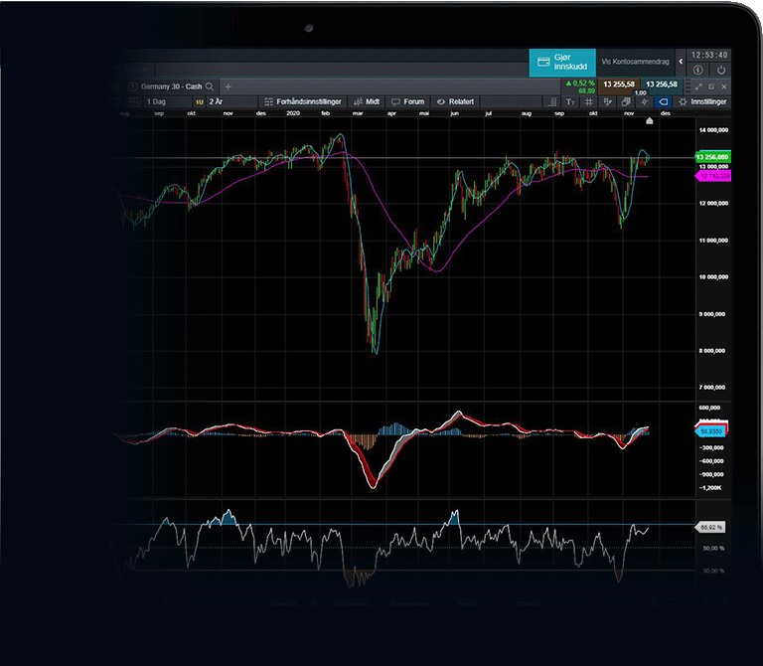
Task: Open Forhåndsinnstillinger presets menu
Action: point(303,101)
